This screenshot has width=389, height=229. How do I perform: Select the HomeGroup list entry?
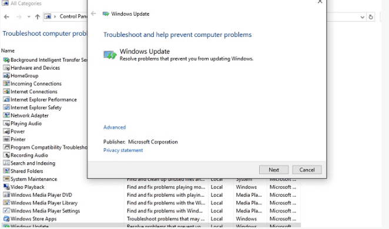coord(25,76)
